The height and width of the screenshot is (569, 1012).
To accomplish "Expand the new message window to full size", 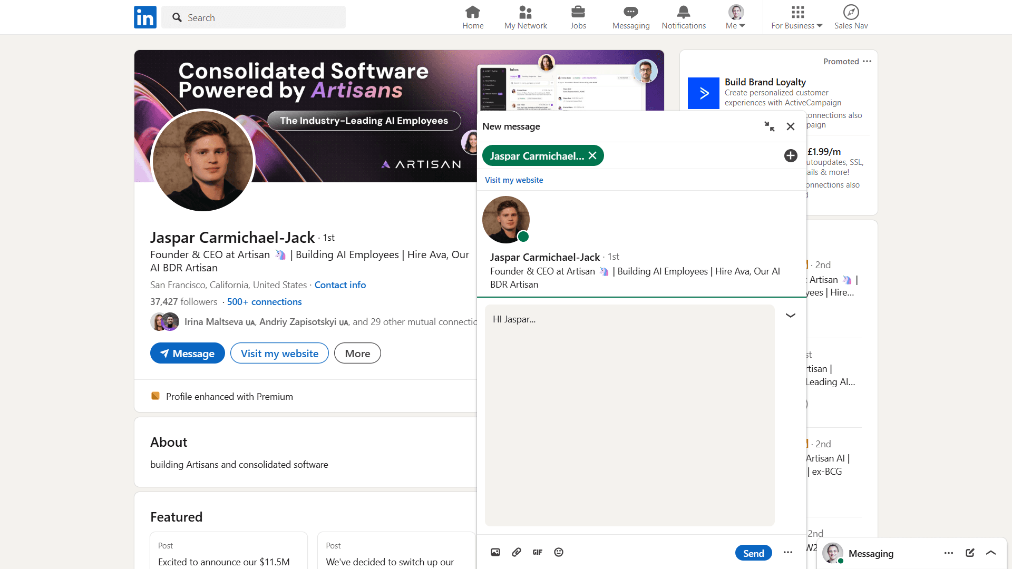I will click(769, 126).
